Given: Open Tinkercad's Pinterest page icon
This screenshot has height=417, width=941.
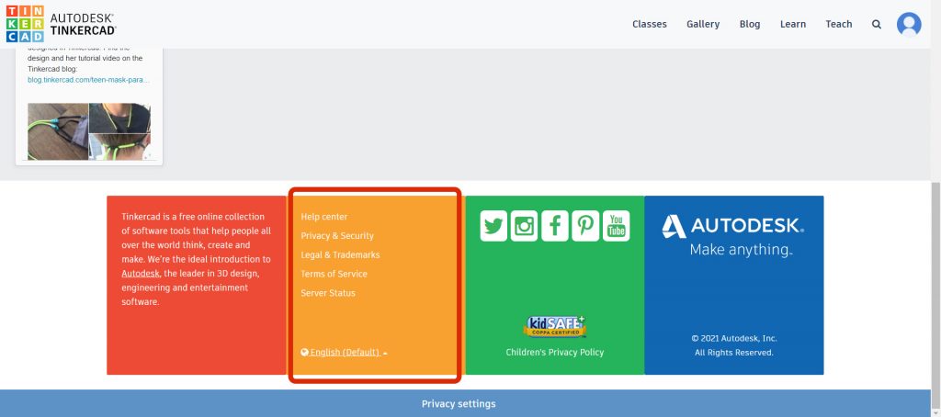Looking at the screenshot, I should pos(585,226).
